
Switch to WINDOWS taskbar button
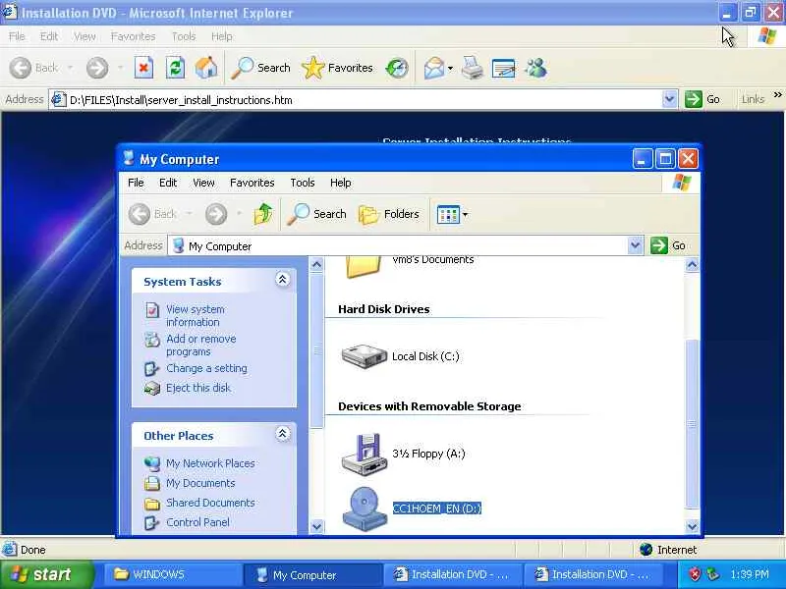pos(174,574)
